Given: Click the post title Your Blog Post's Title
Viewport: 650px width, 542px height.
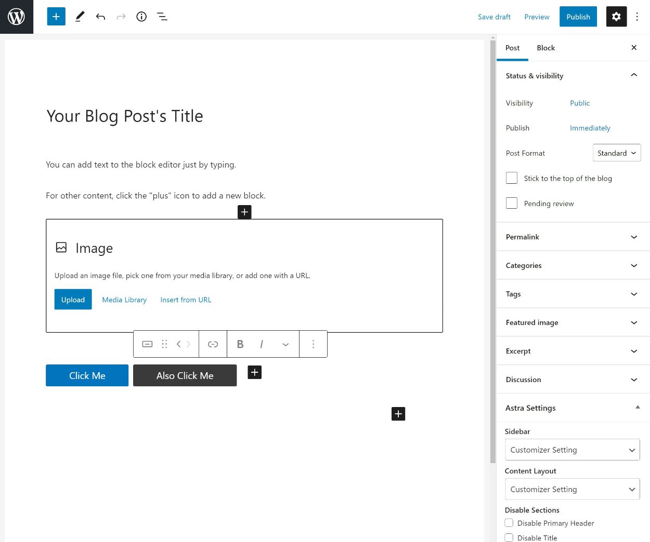Looking at the screenshot, I should (x=125, y=116).
